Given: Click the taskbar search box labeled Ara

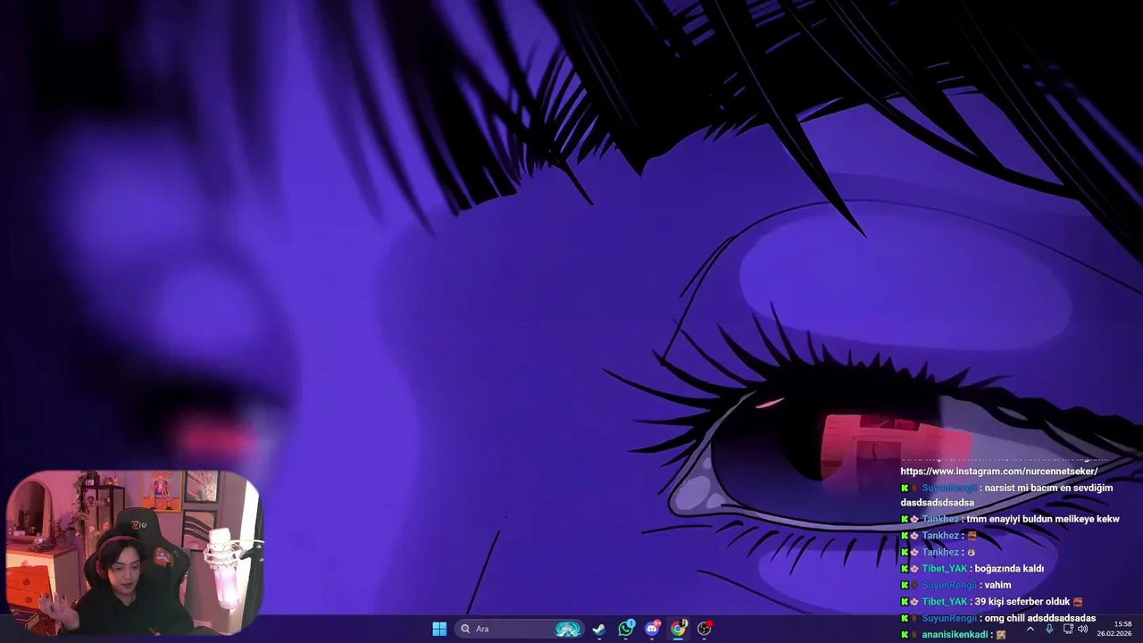Looking at the screenshot, I should click(x=519, y=629).
